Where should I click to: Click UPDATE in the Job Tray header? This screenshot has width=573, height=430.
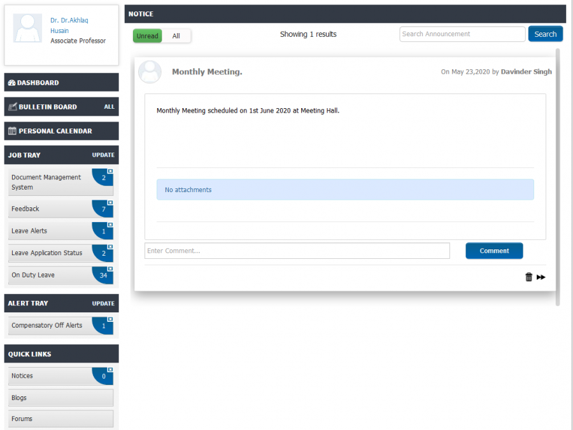point(103,155)
